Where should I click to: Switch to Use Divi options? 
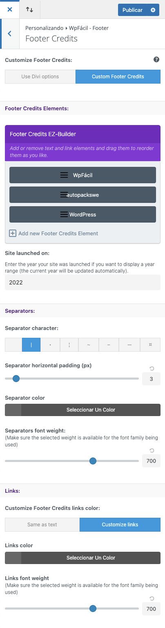click(x=40, y=77)
